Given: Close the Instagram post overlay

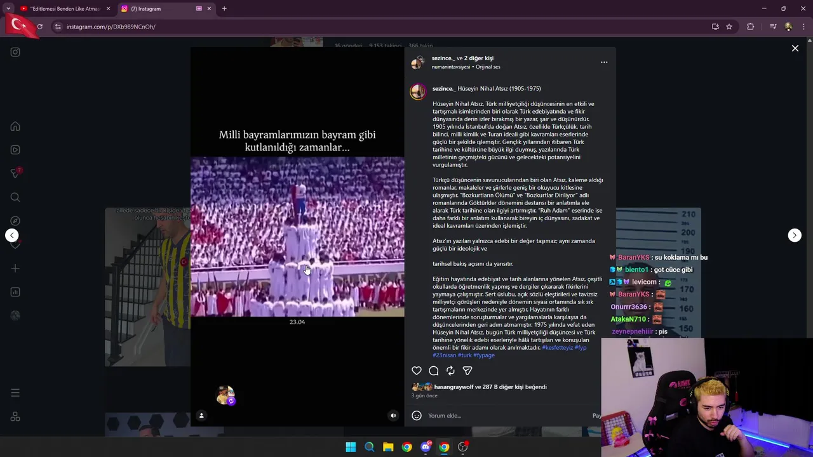Looking at the screenshot, I should [x=795, y=48].
